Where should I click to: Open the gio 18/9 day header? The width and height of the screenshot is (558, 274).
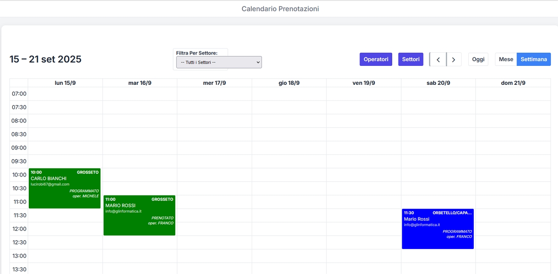coord(289,83)
